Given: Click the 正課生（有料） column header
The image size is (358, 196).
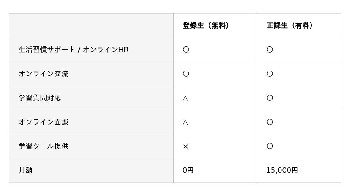Looking at the screenshot, I should tap(291, 26).
